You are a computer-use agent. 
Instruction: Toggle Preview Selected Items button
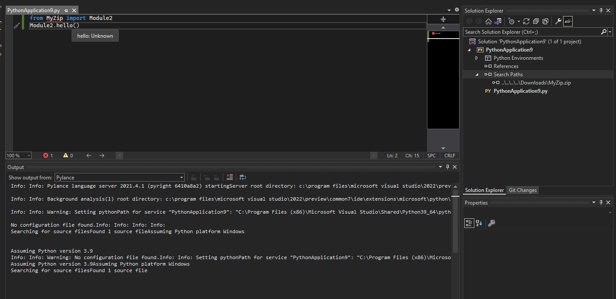[568, 21]
